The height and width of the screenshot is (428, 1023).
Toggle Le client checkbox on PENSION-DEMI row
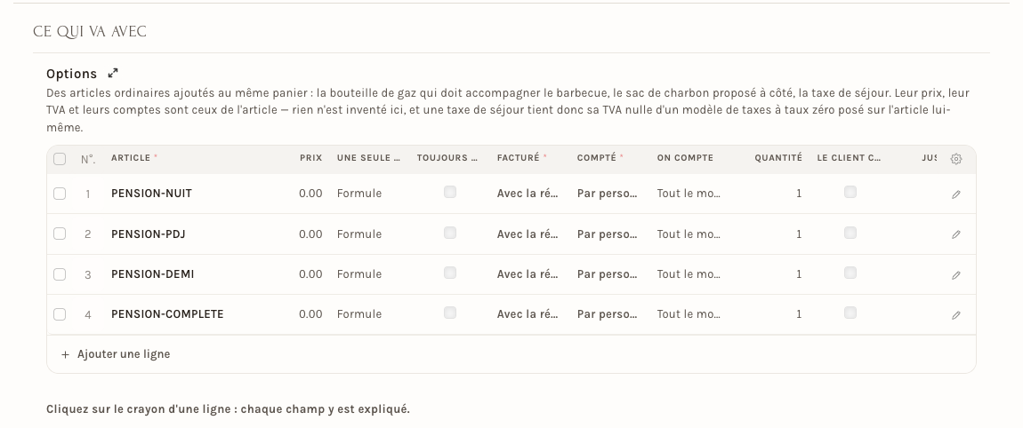tap(850, 273)
